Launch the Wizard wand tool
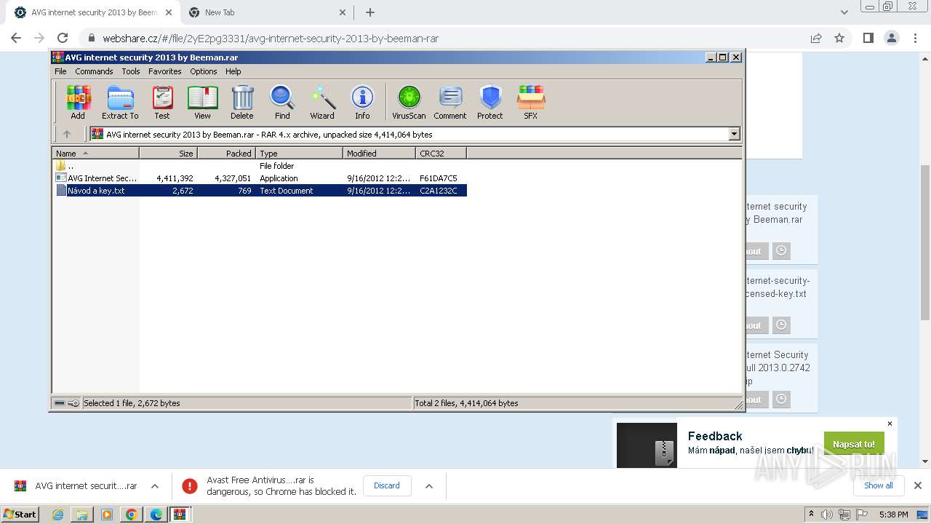931x524 pixels. (322, 102)
